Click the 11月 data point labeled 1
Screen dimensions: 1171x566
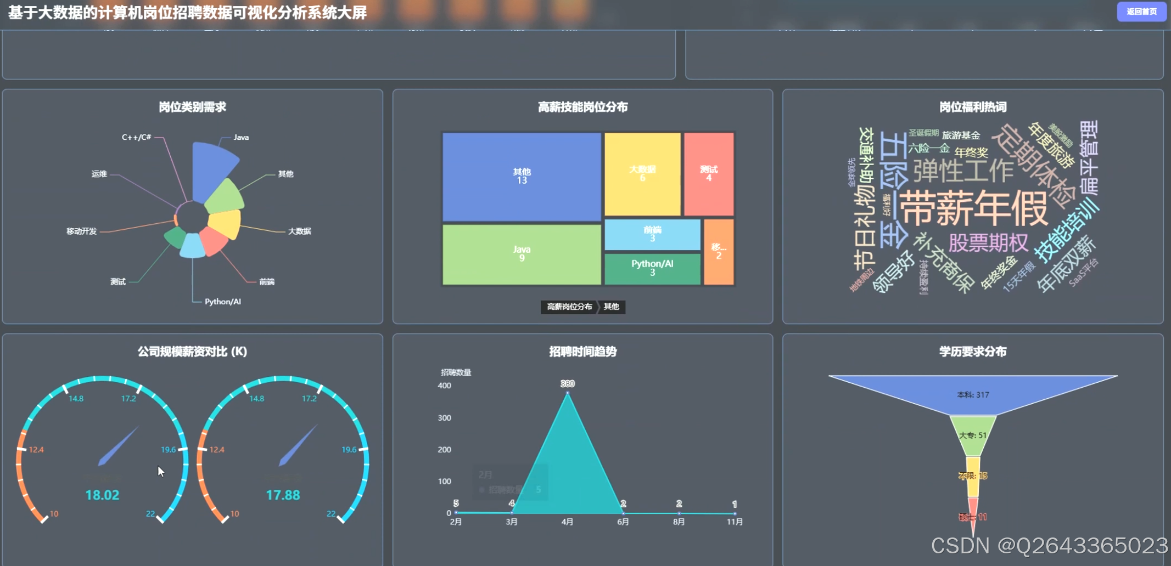coord(735,514)
